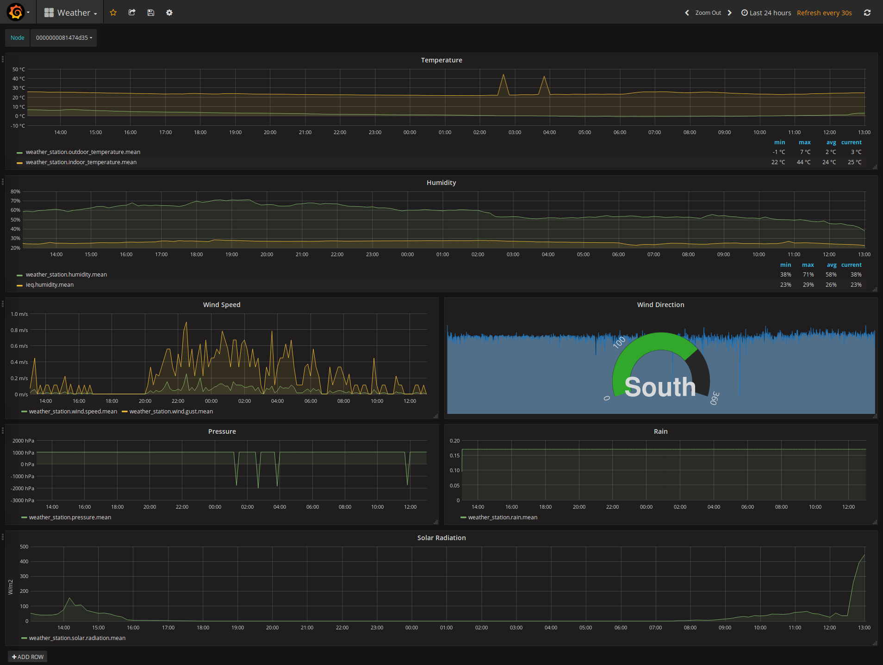Toggle wind.speed.mean series visibility
883x665 pixels.
click(73, 412)
